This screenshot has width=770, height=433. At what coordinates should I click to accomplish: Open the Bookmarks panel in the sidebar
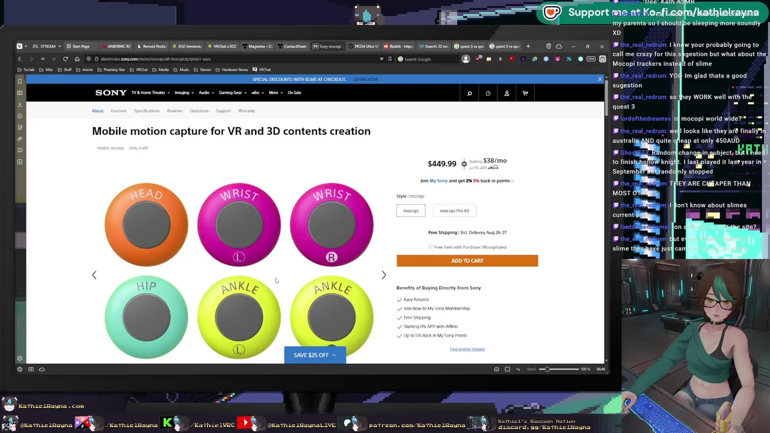[20, 81]
